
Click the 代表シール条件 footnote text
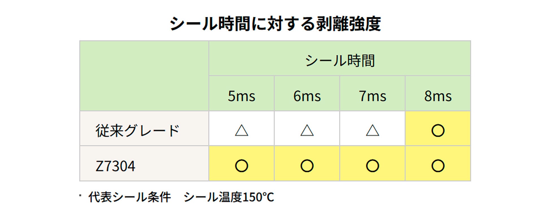(x=130, y=197)
